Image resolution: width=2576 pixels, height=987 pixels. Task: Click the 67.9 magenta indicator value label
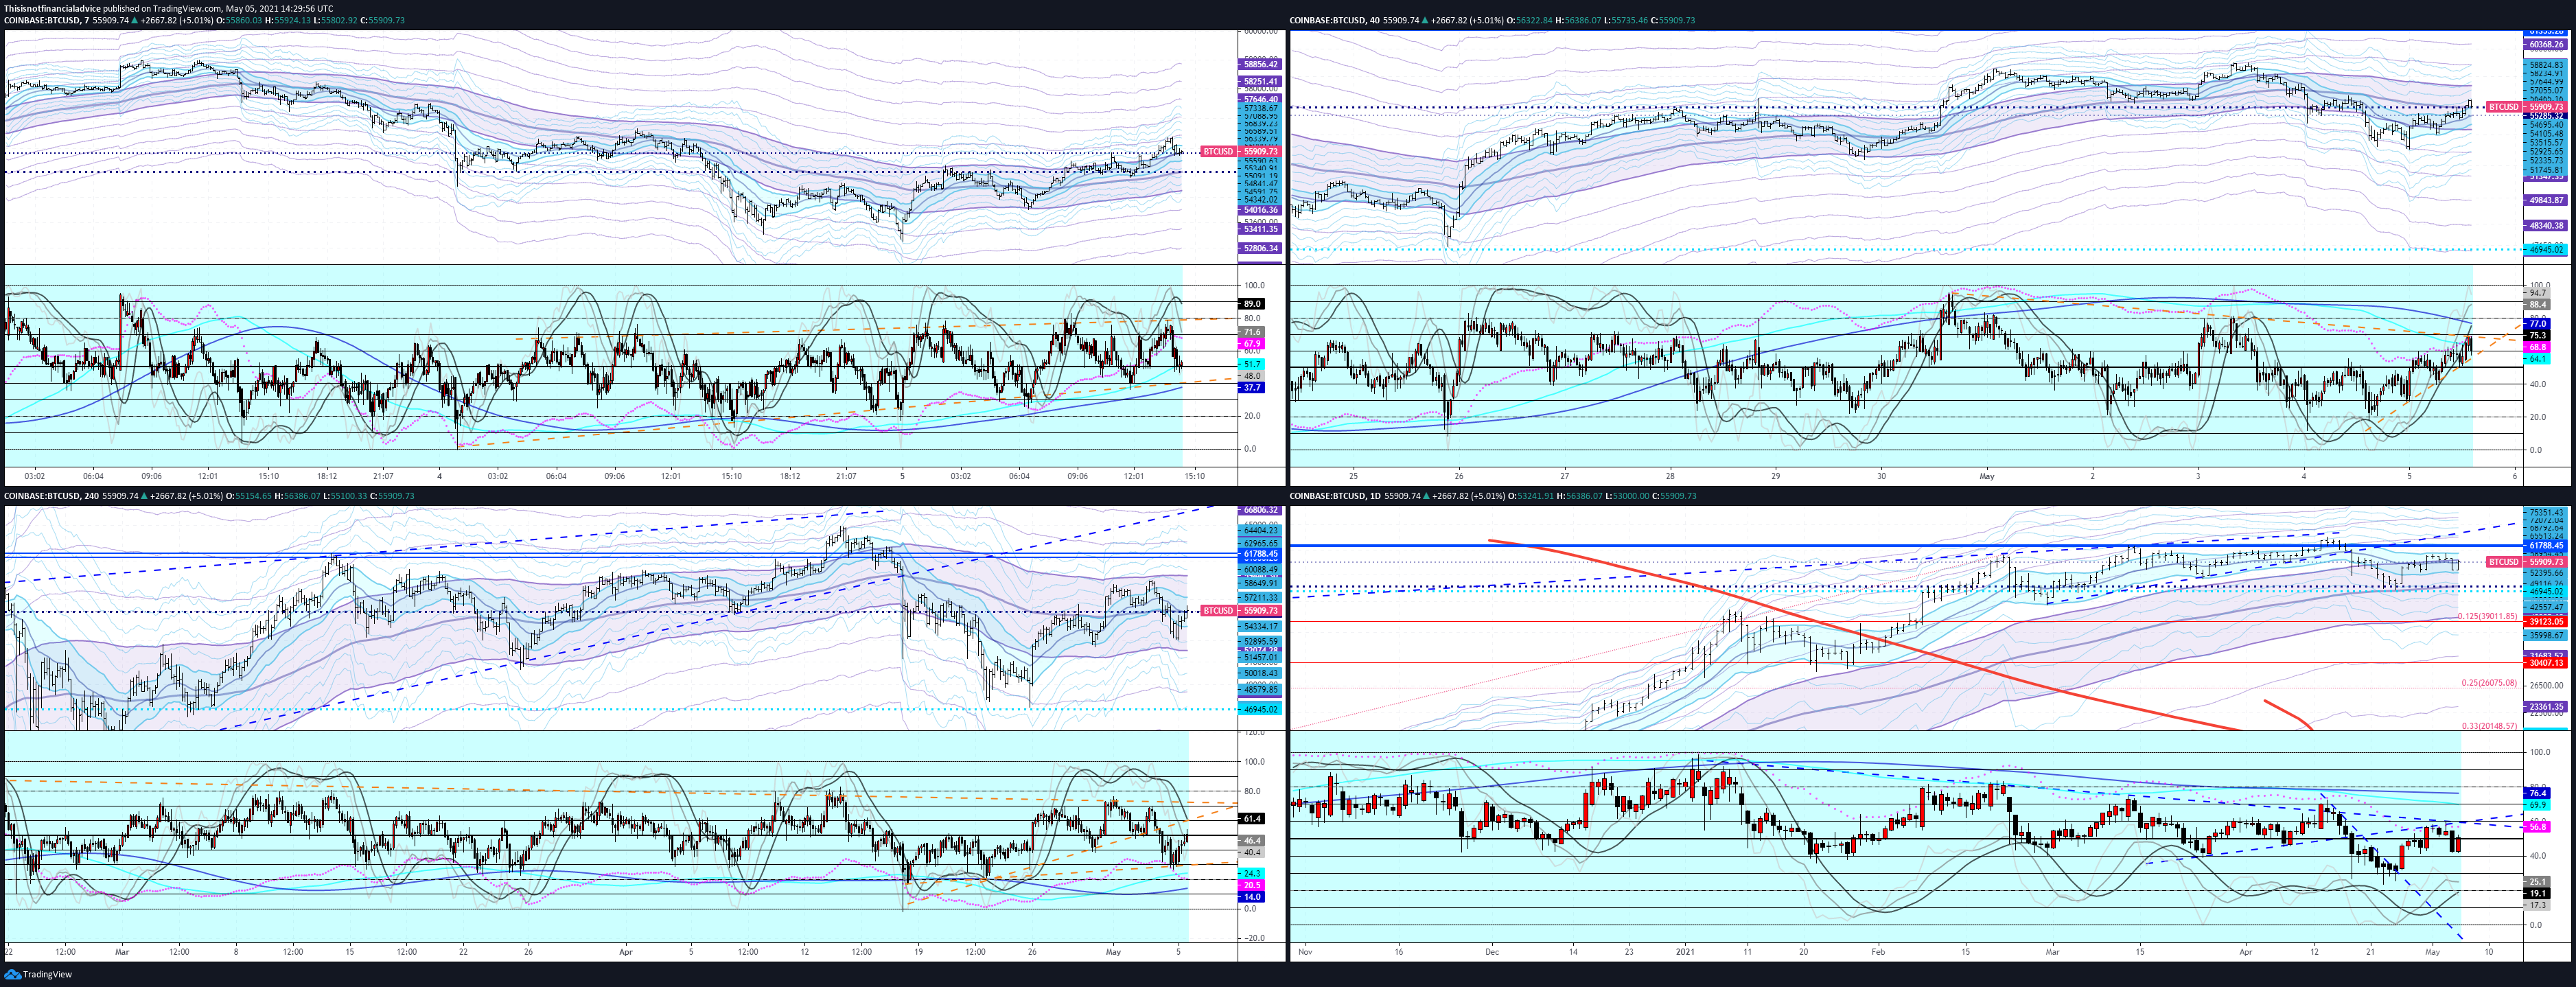tap(1252, 344)
